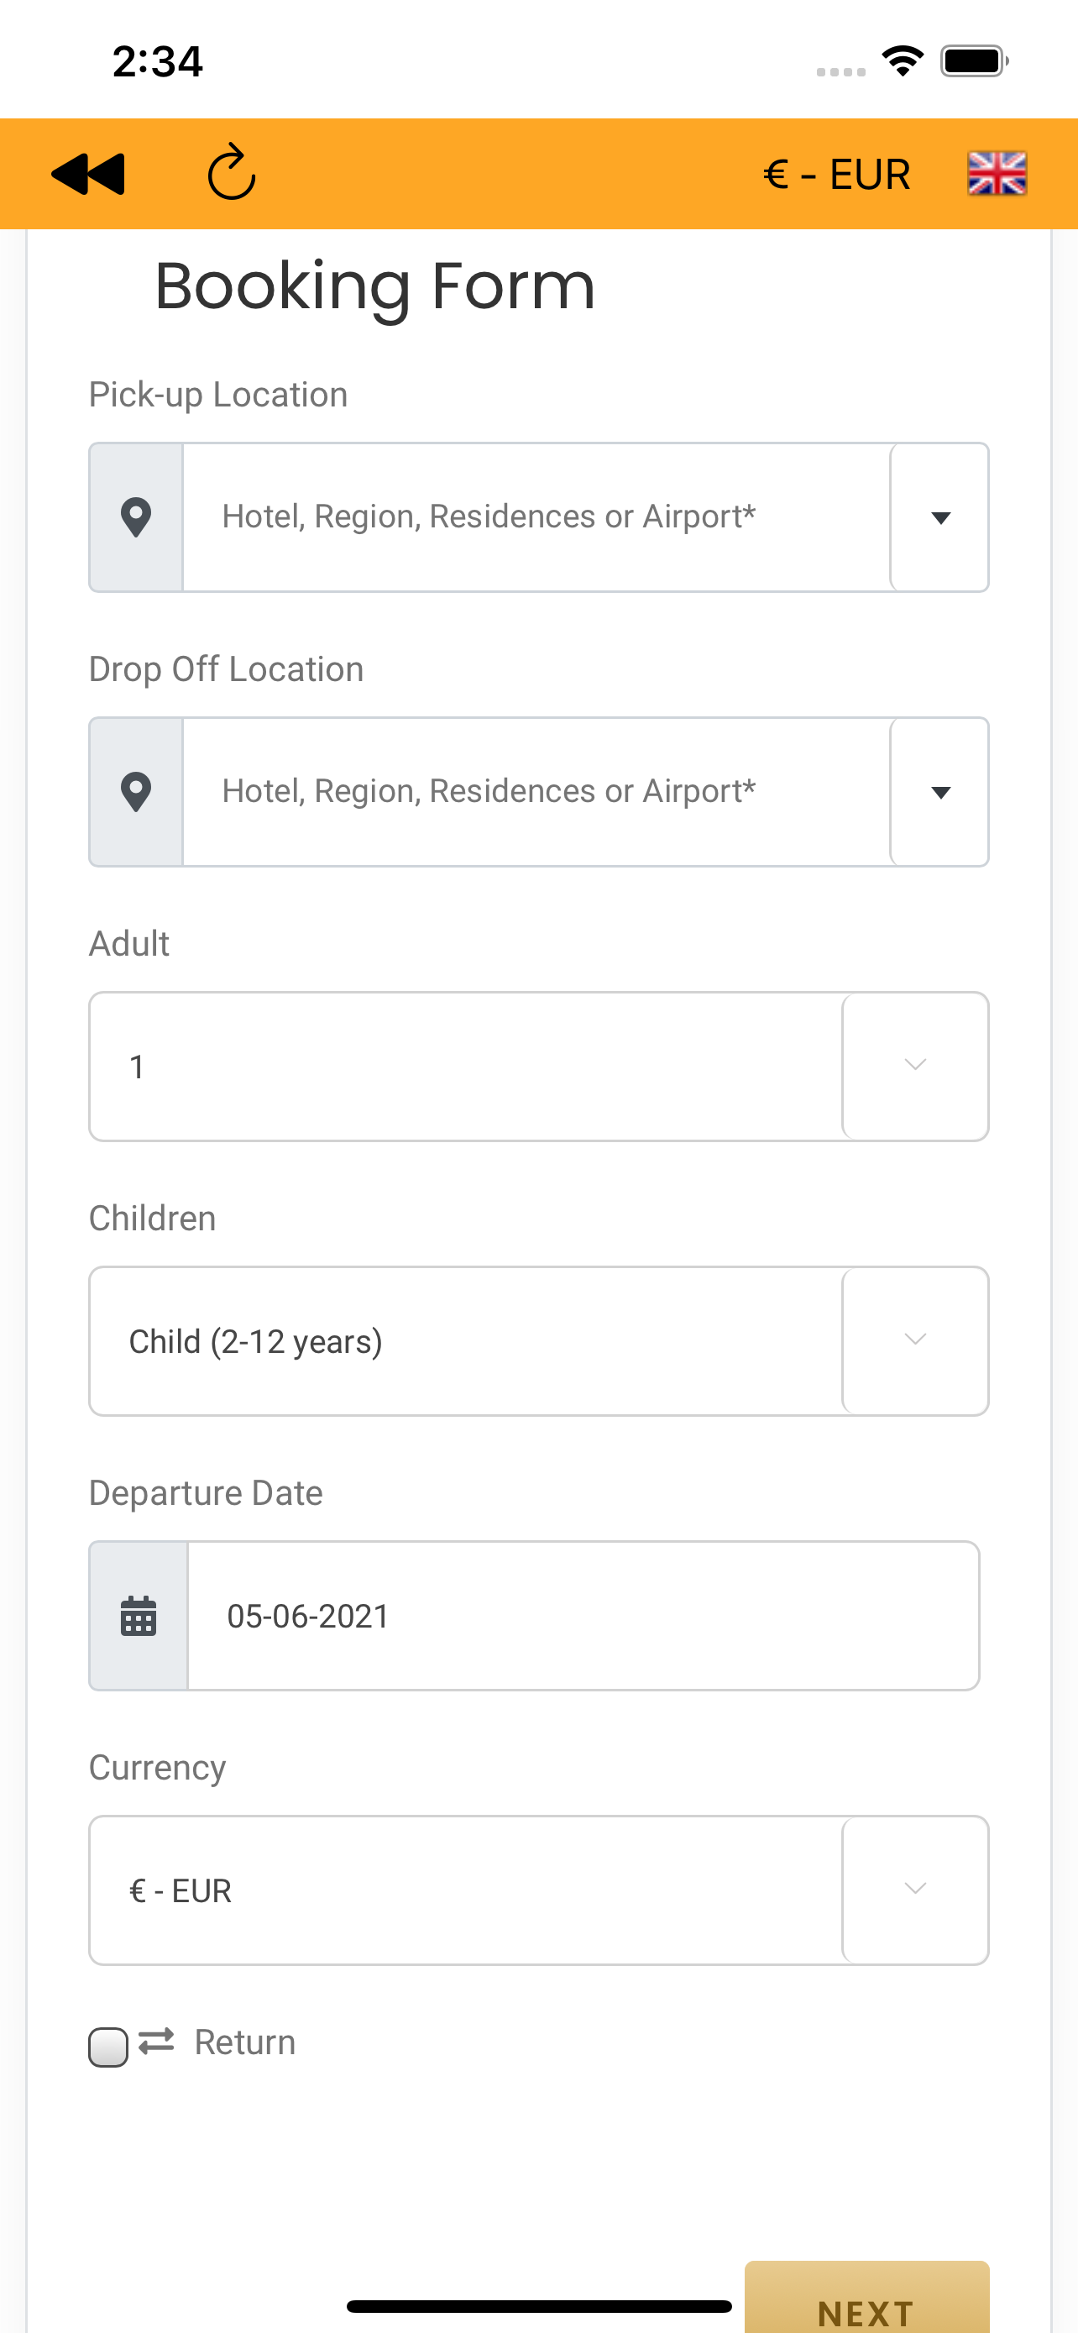
Task: Focus the Pick-up Location text field
Action: [x=536, y=517]
